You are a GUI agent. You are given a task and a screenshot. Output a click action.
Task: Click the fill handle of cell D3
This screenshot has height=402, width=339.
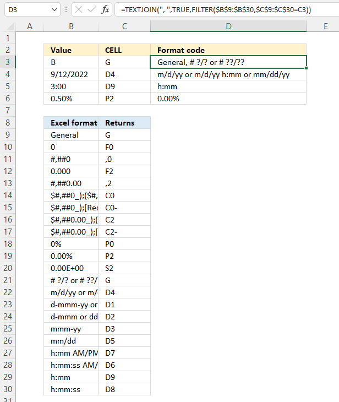point(306,68)
